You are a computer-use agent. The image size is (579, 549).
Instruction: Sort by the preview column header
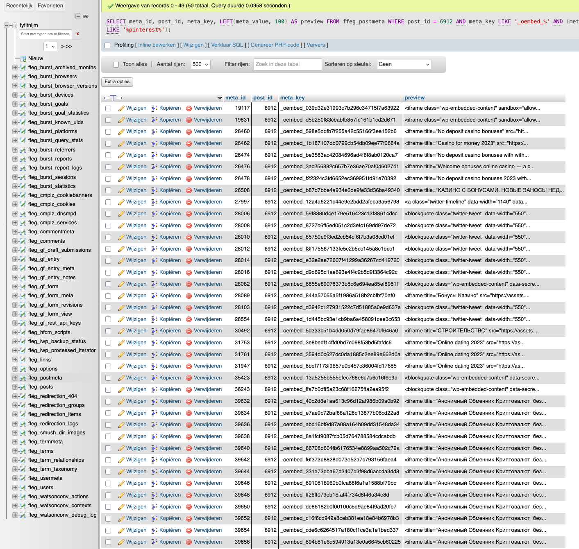pos(415,98)
